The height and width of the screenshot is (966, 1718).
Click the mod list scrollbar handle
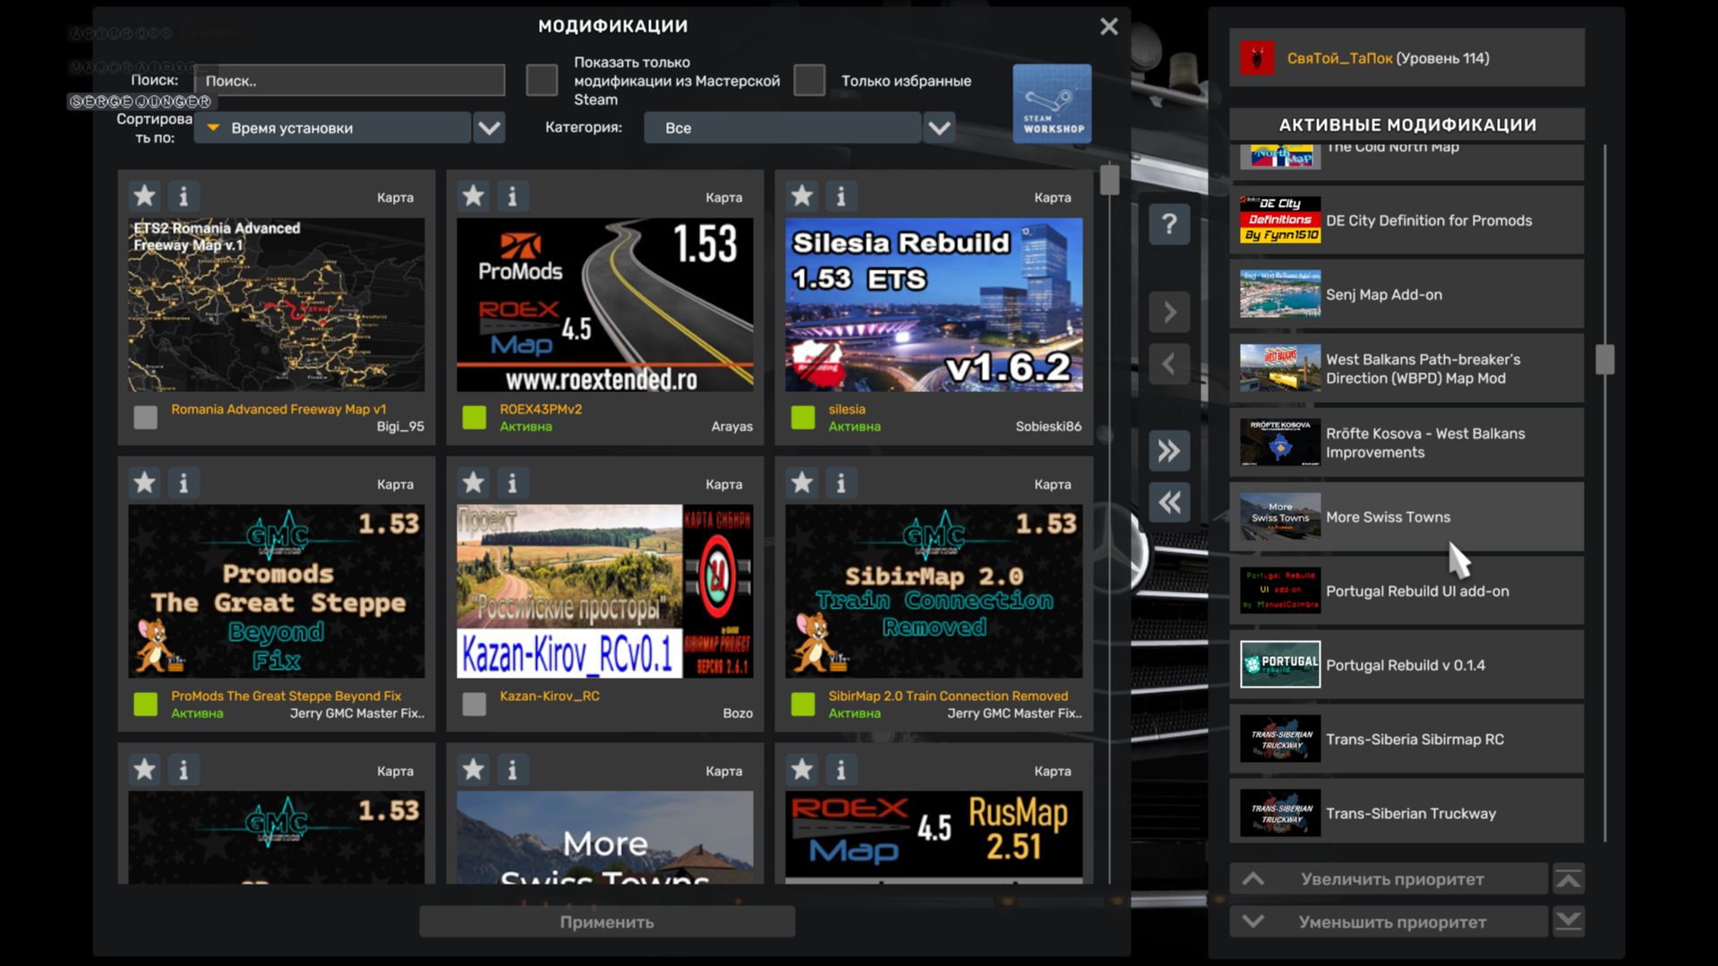(x=1109, y=180)
